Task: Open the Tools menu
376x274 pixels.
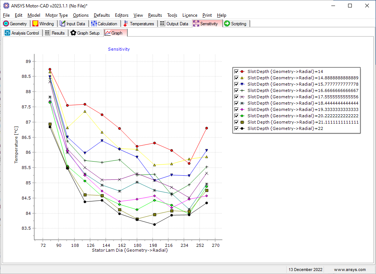Action: click(x=172, y=15)
